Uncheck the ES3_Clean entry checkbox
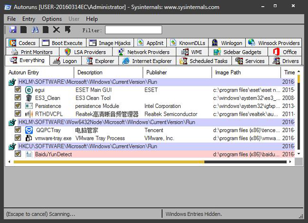The width and height of the screenshot is (308, 223). [18, 97]
